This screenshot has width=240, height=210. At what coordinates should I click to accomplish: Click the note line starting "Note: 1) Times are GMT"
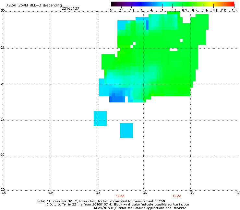tap(101, 201)
